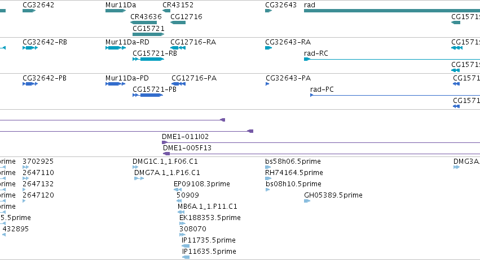Viewport: 480px width, 260px height.
Task: Click the DME1-005F13 BAC label
Action: pyautogui.click(x=187, y=148)
